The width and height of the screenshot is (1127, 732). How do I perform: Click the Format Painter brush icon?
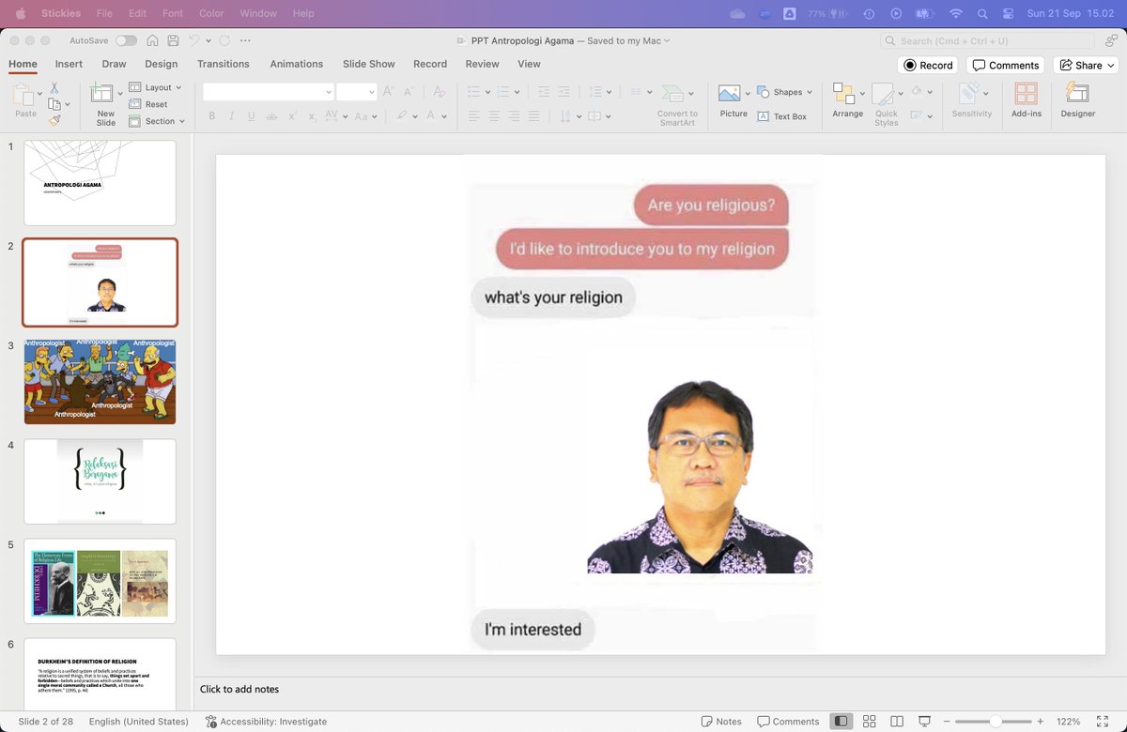coord(54,120)
